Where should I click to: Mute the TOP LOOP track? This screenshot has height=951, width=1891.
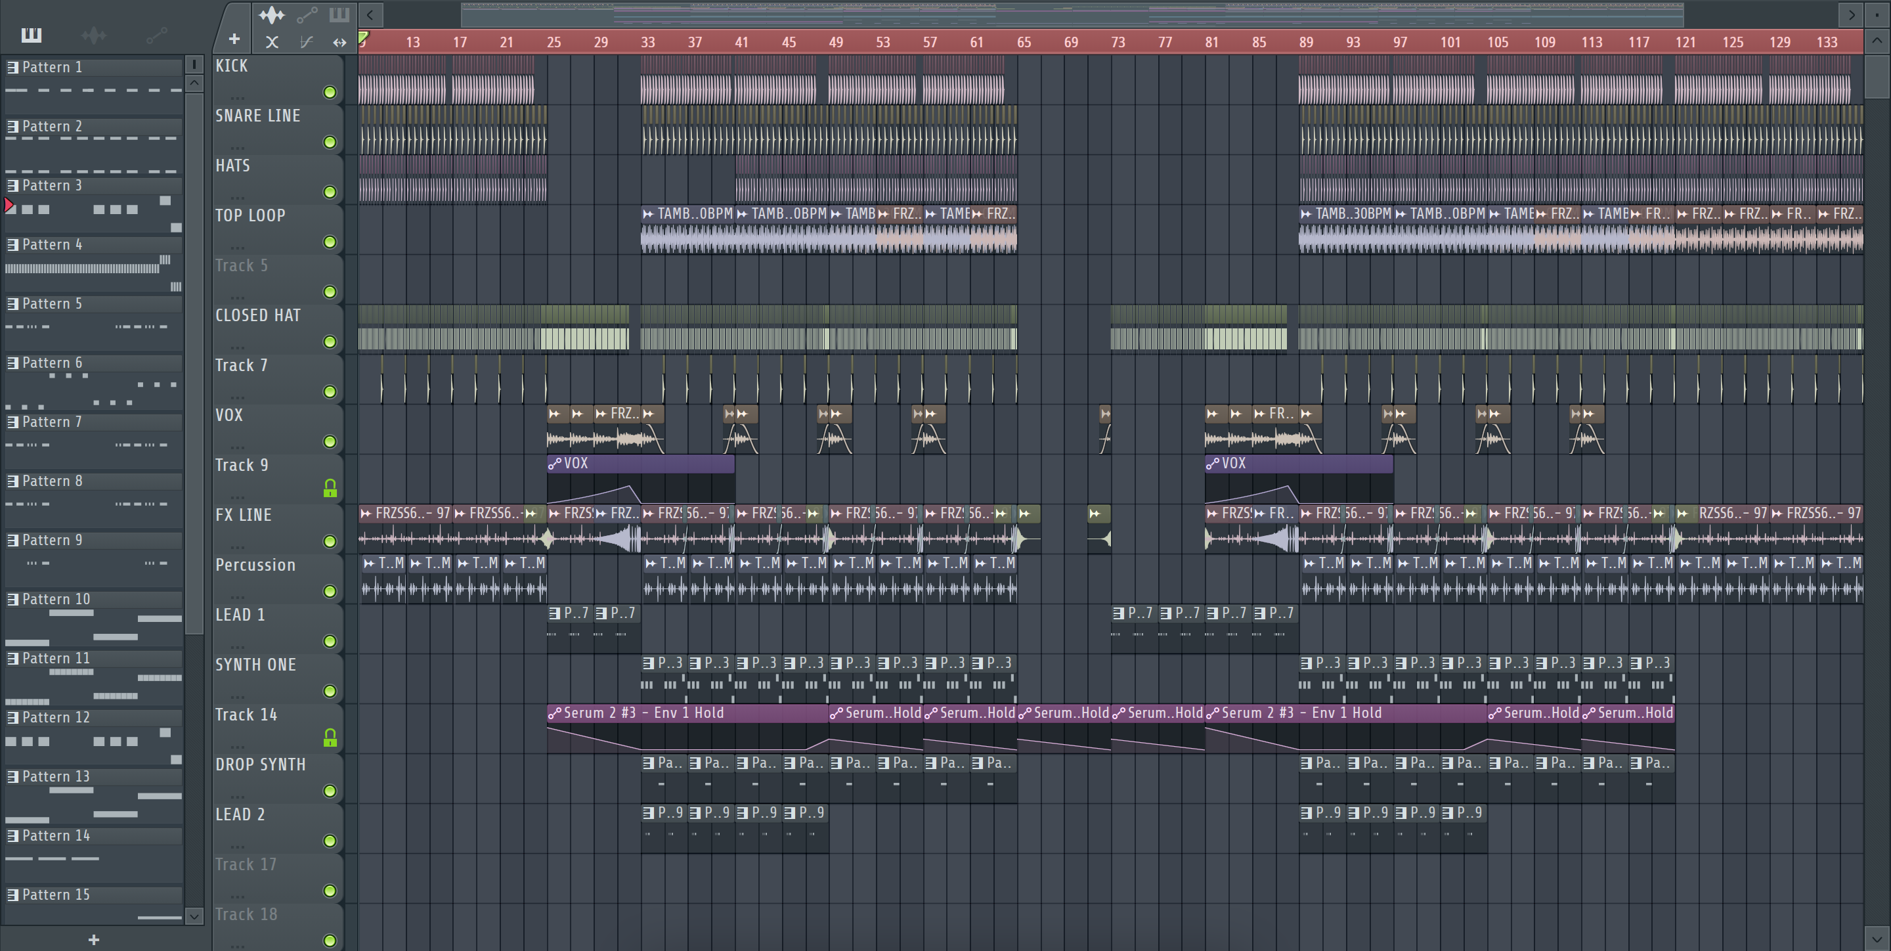pyautogui.click(x=330, y=242)
